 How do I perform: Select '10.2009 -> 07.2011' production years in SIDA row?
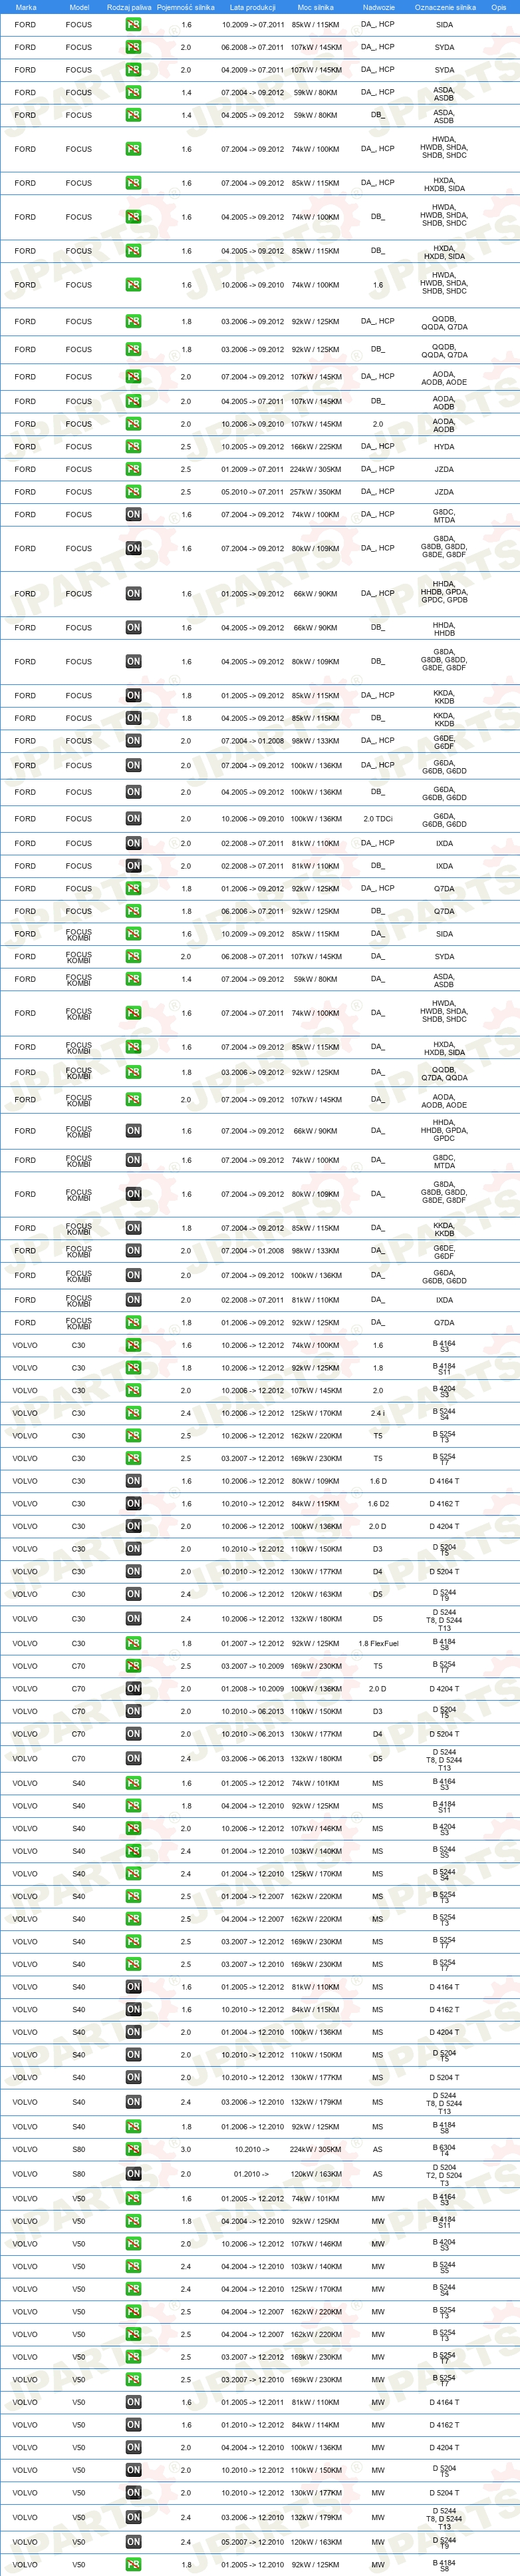tap(253, 24)
